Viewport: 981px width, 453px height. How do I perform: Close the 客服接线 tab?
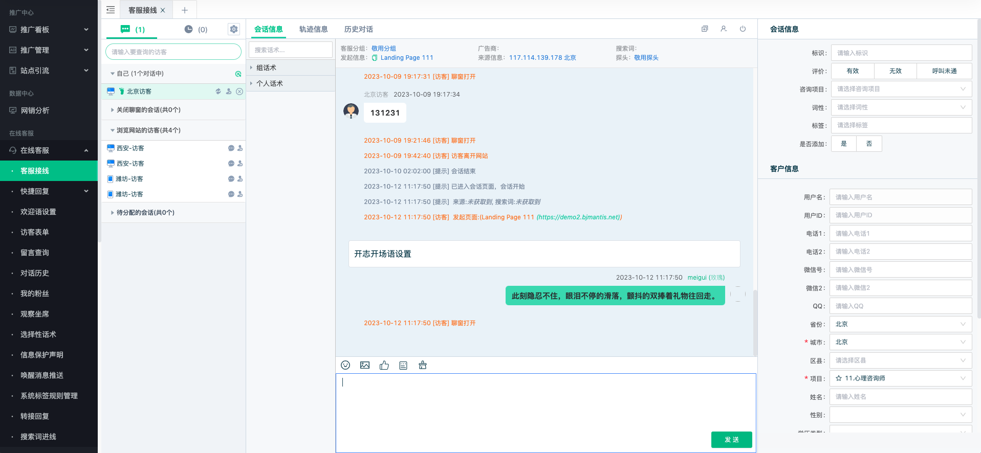tap(163, 10)
